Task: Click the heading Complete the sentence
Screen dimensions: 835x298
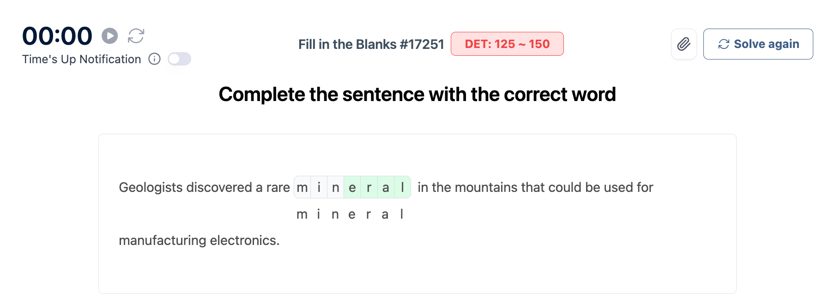Action: pyautogui.click(x=417, y=95)
